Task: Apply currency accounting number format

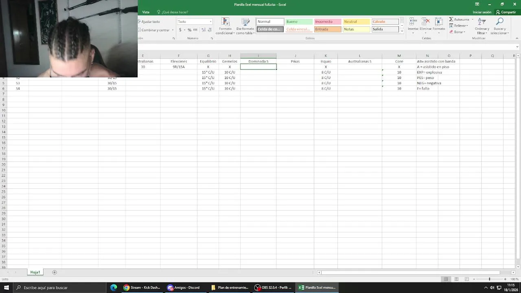Action: pos(180,30)
